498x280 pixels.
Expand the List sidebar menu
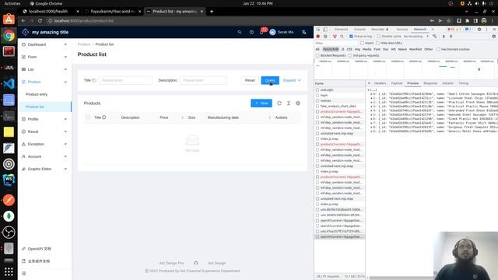(x=44, y=69)
